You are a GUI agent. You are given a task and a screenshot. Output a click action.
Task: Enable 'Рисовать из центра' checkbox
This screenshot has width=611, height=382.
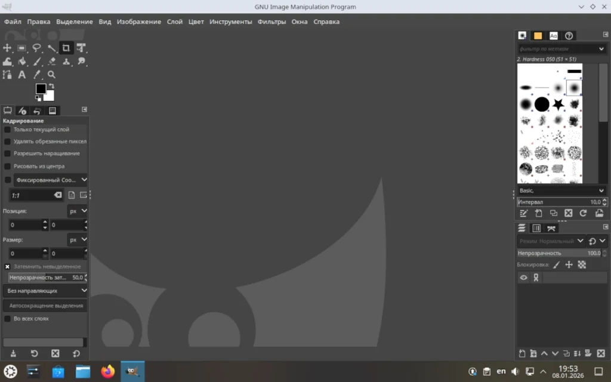tap(7, 166)
